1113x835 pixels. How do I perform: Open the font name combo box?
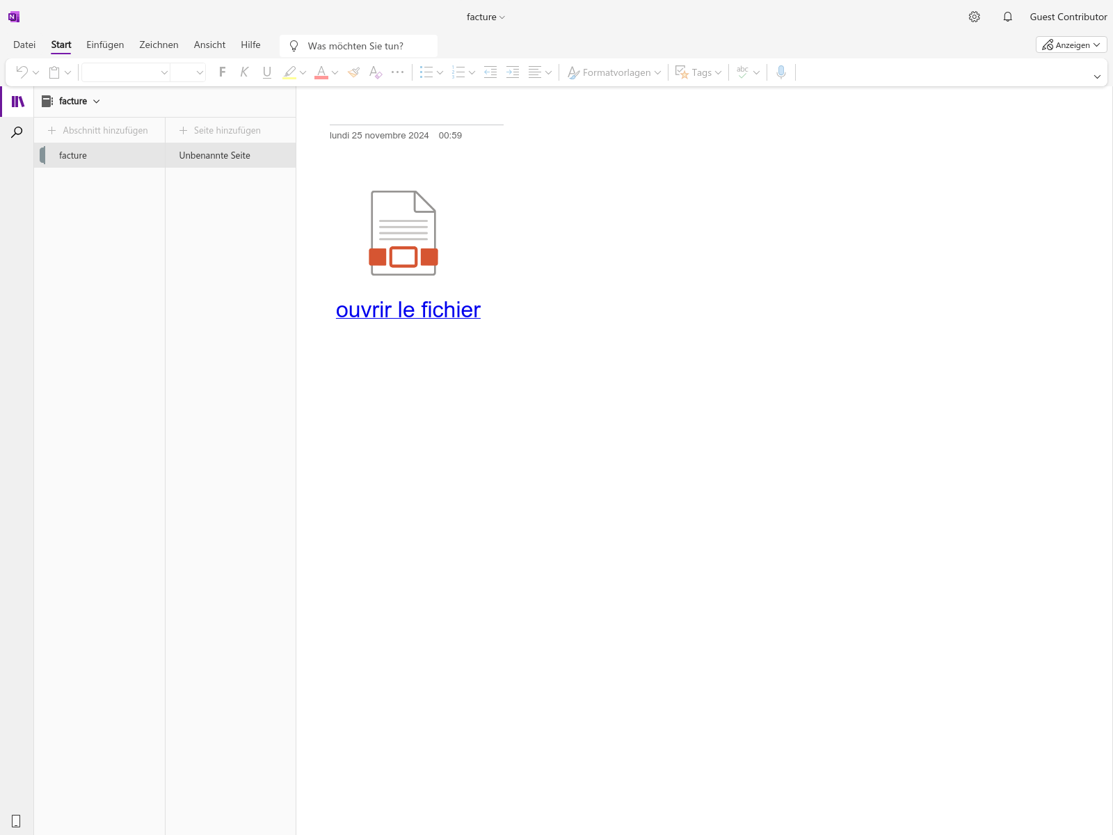click(126, 72)
